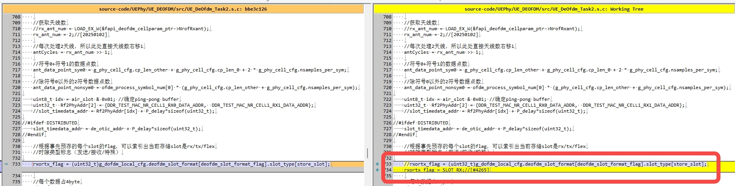Click line number 720 in right pane
This screenshot has width=735, height=186.
[387, 88]
